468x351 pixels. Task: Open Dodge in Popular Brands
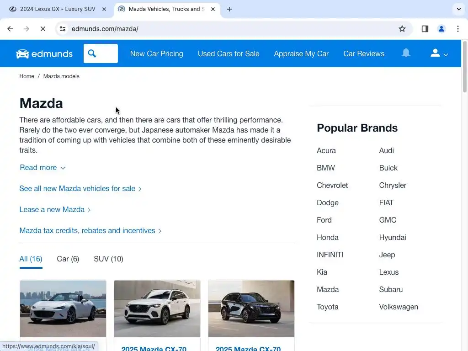(x=328, y=202)
